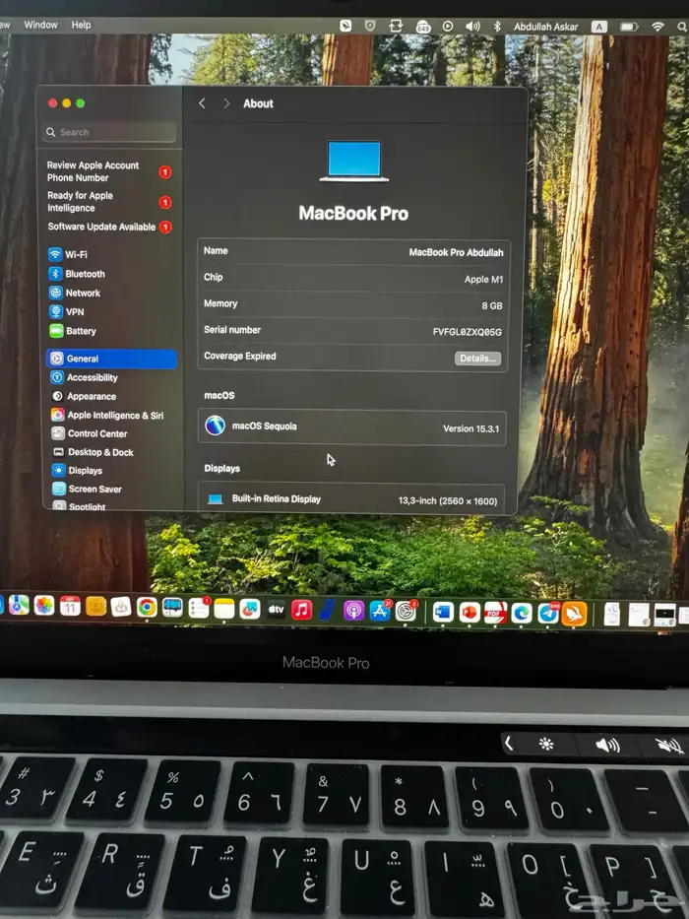The width and height of the screenshot is (689, 919).
Task: Click the coverage Details… button
Action: pos(477,359)
